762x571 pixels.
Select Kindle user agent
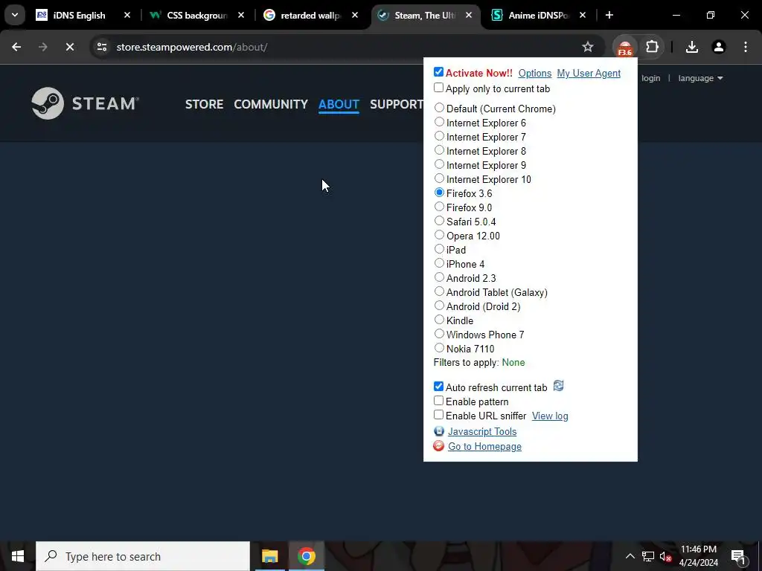pos(439,319)
